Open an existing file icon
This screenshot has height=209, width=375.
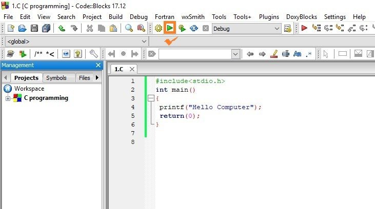coord(22,28)
